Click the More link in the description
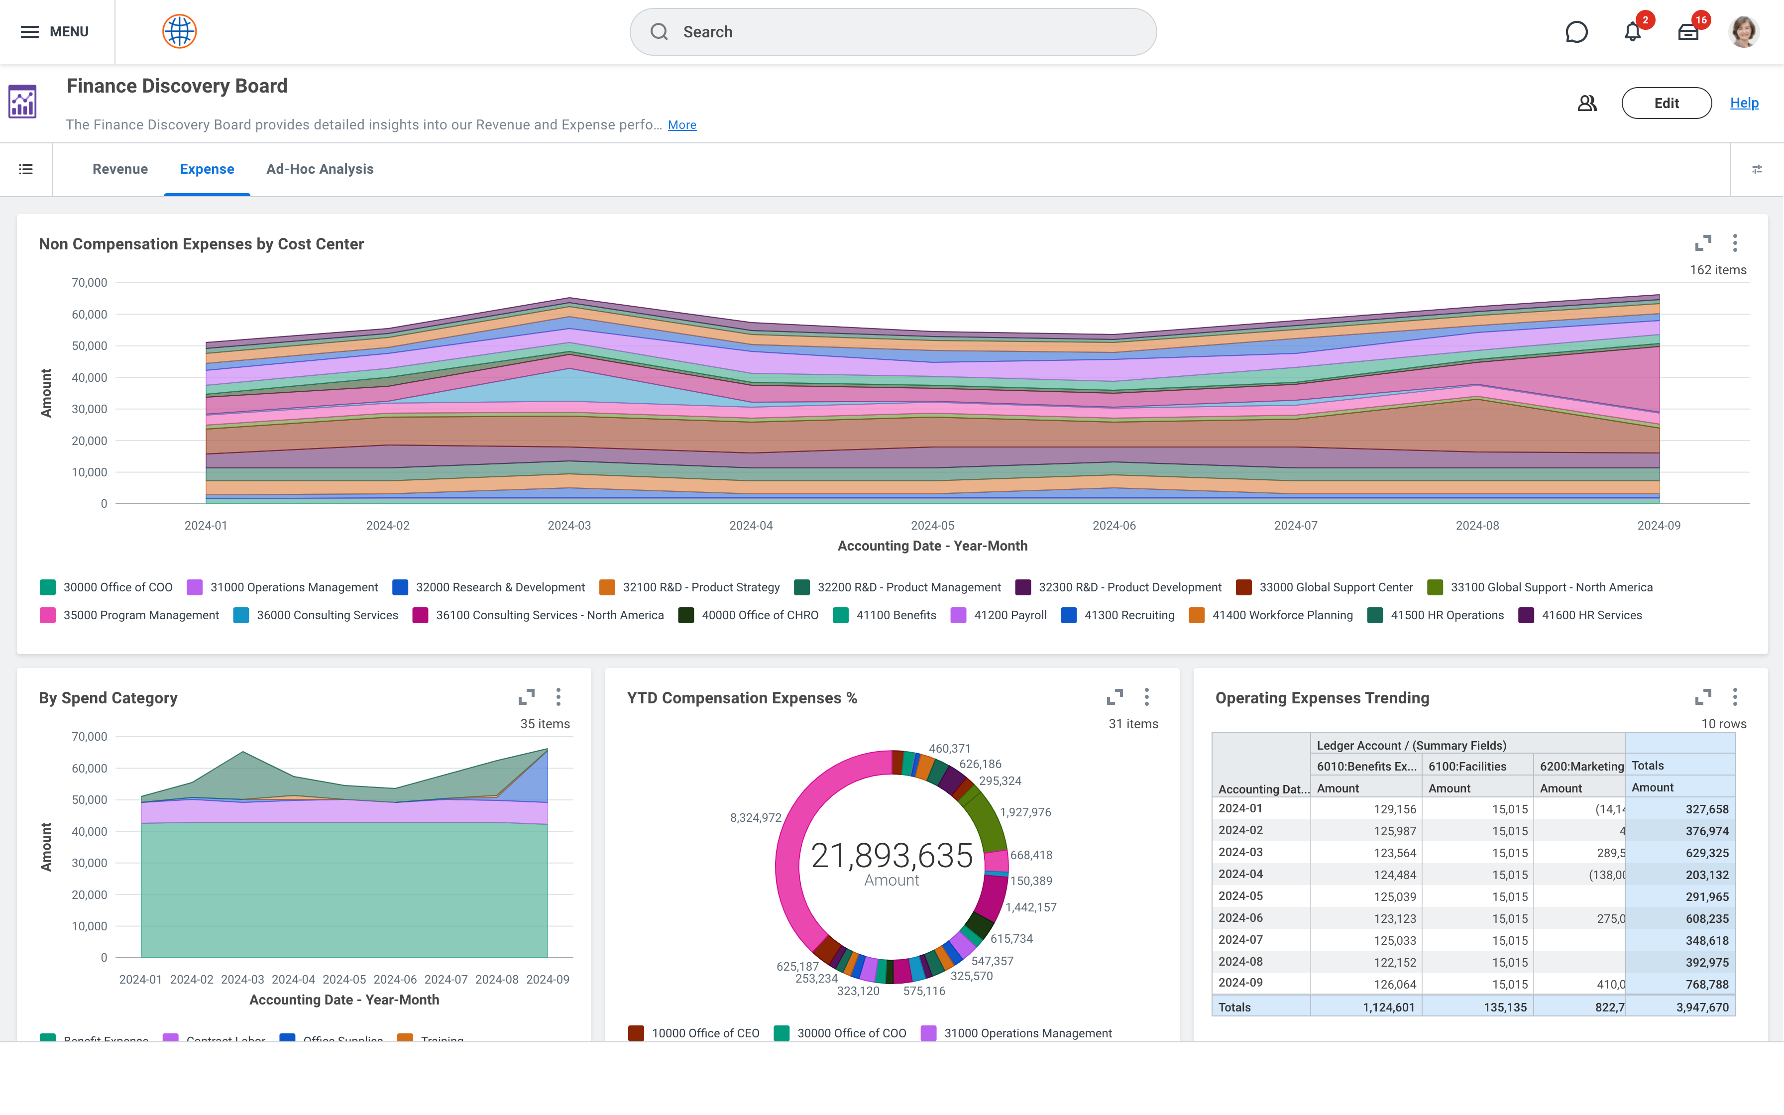The width and height of the screenshot is (1784, 1115). 682,125
